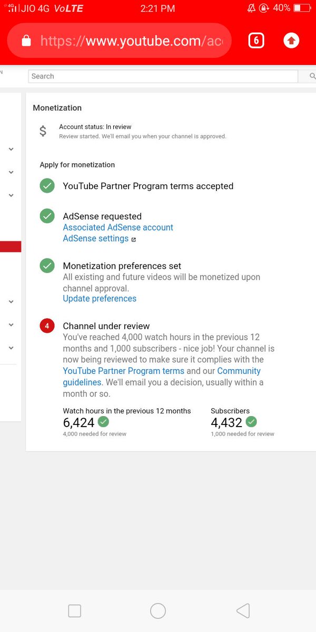The width and height of the screenshot is (316, 632).
Task: Tap the Android home circle button
Action: (158, 611)
